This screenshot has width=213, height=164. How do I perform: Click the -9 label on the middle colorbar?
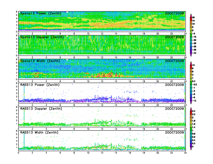coord(194,98)
